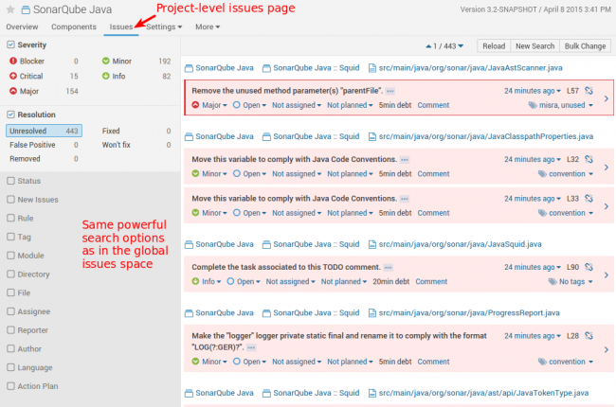The width and height of the screenshot is (616, 407).
Task: Filter by Critical severity row
Action: [44, 76]
